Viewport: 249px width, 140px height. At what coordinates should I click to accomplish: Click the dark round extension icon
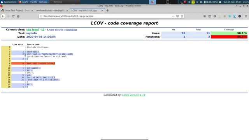pyautogui.click(x=240, y=16)
